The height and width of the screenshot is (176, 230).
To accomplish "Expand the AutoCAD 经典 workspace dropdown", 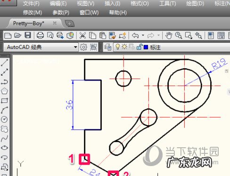I will (75, 47).
